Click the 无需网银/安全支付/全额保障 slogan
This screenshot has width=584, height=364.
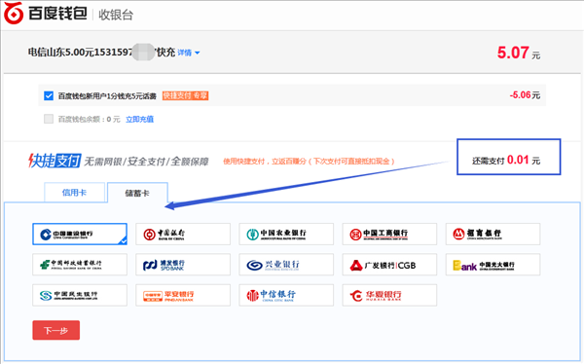(146, 162)
